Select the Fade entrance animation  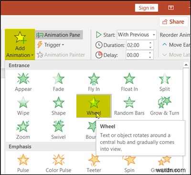[58, 82]
